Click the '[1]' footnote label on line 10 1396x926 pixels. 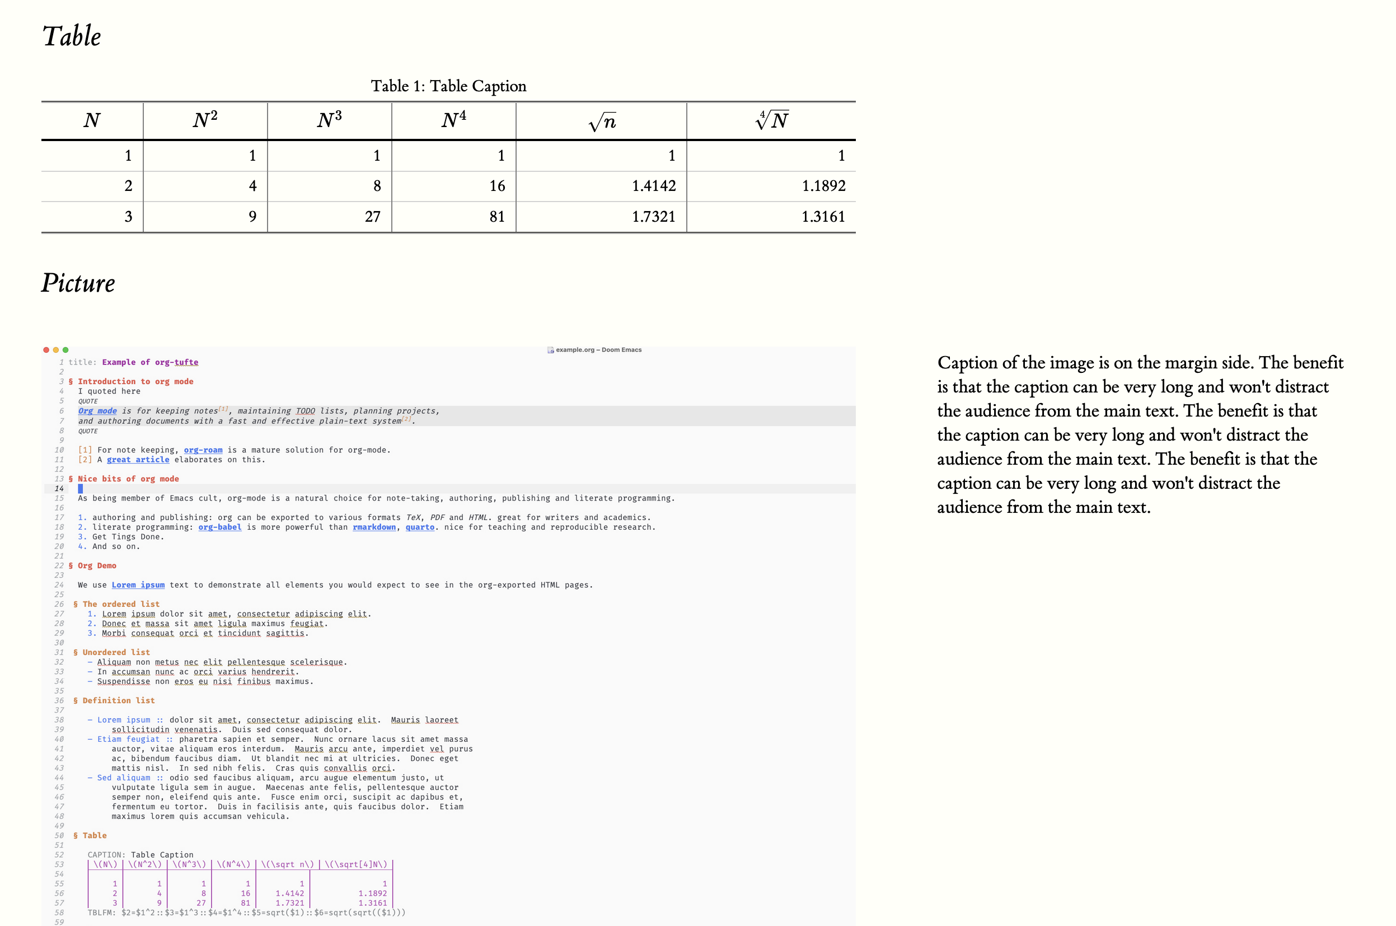[x=85, y=450]
